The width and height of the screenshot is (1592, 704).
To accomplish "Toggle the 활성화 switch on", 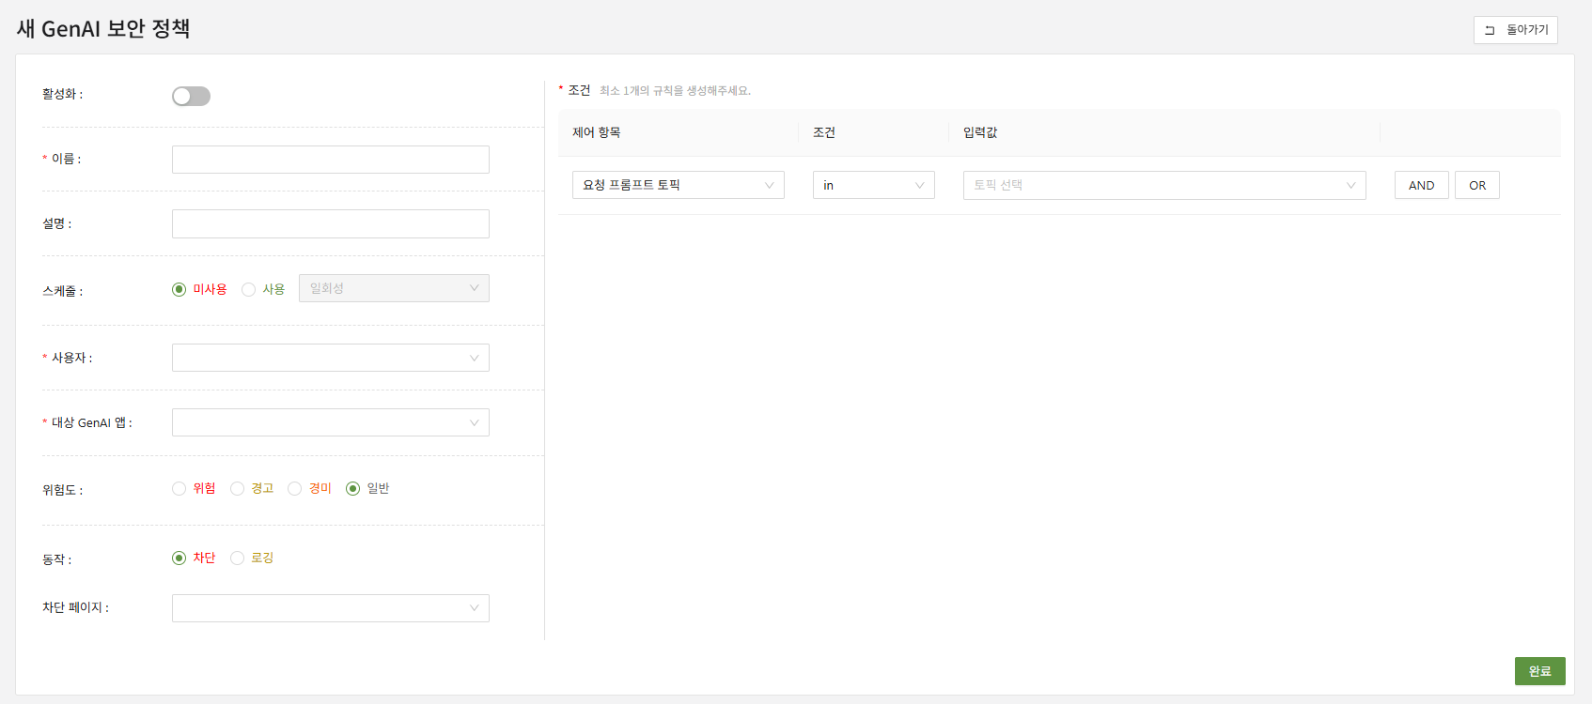I will click(191, 97).
